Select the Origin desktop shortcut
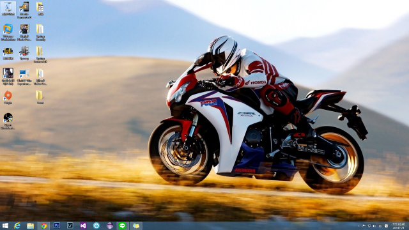 tap(8, 97)
